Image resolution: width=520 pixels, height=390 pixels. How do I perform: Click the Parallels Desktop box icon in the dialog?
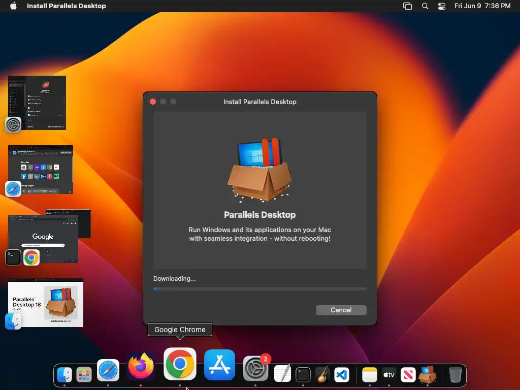click(259, 170)
